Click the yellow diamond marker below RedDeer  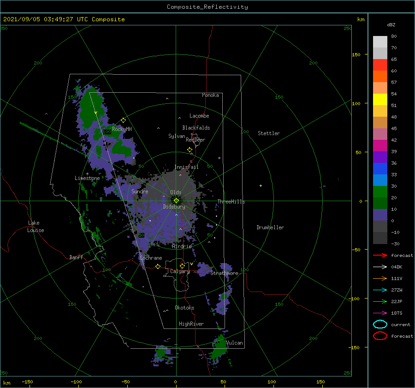pyautogui.click(x=190, y=149)
